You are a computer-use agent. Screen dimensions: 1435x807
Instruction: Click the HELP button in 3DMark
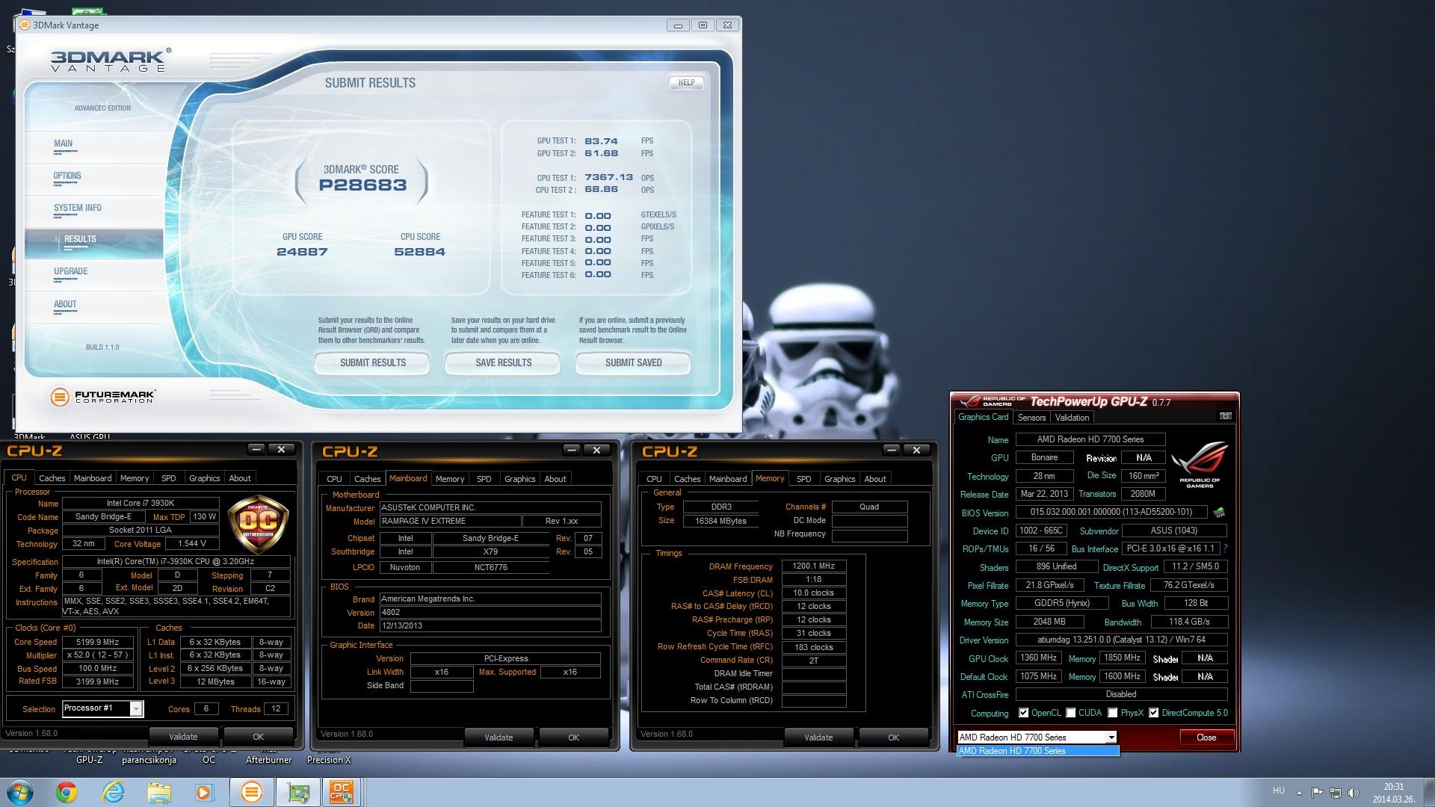[686, 83]
